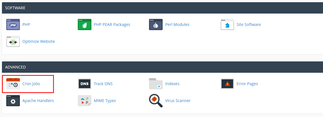Follow the Optimize Website link
This screenshot has height=117, width=323.
(39, 41)
